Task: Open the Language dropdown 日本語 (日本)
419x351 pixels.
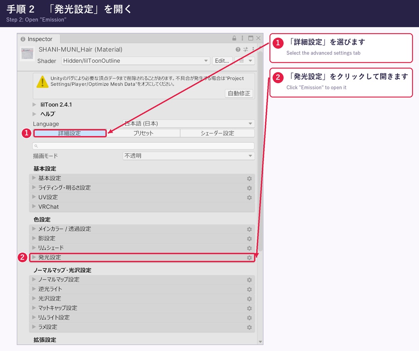Action: [x=189, y=124]
